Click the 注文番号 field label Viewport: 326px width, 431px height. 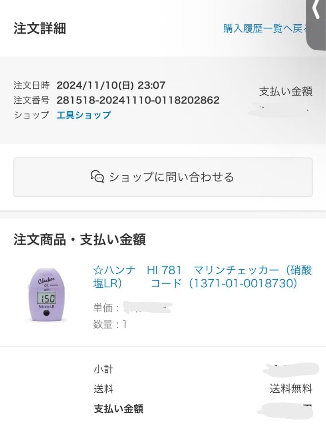tap(32, 100)
